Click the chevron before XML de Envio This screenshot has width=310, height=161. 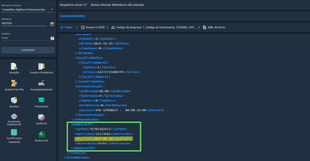(199, 27)
